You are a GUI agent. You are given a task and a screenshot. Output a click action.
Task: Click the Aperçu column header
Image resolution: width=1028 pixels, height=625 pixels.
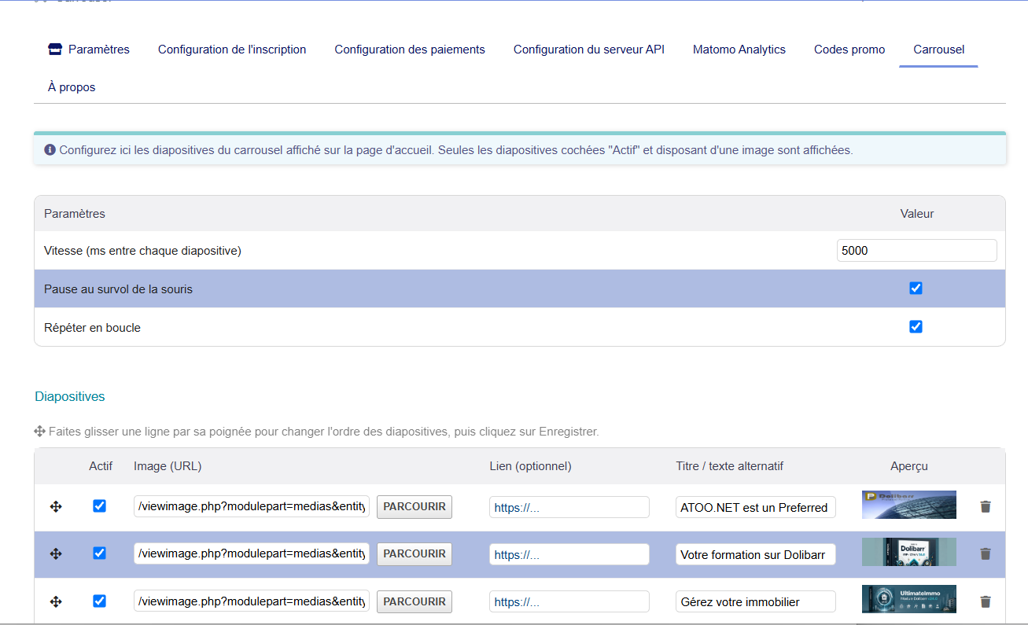coord(909,466)
